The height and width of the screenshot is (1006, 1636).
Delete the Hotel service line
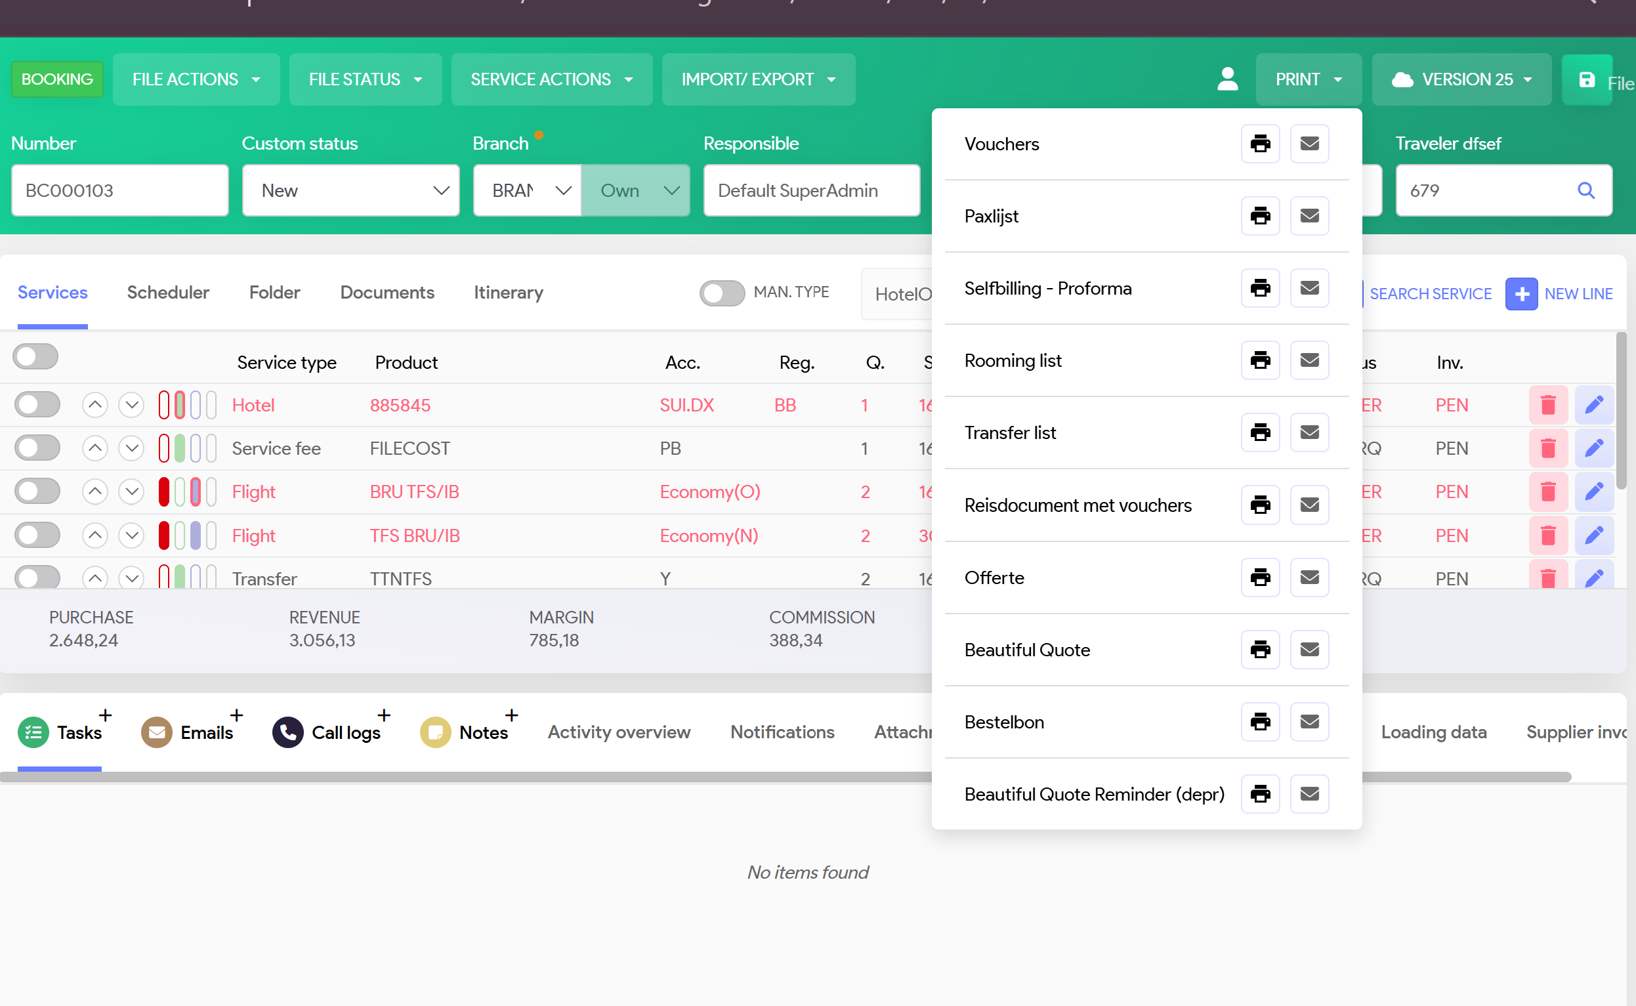[x=1547, y=404]
